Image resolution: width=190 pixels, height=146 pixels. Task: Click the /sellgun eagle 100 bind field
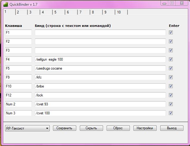[100, 59]
